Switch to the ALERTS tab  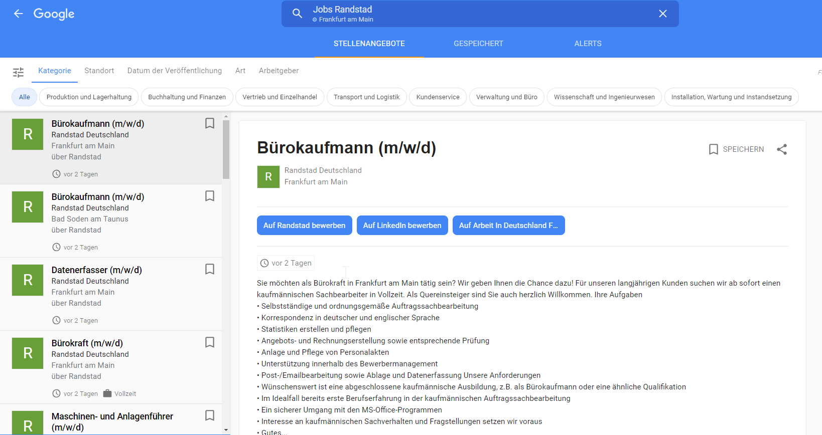click(x=588, y=44)
